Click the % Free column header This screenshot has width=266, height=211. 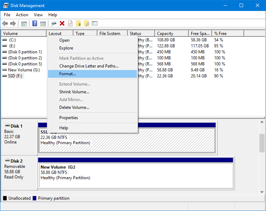pyautogui.click(x=220, y=34)
